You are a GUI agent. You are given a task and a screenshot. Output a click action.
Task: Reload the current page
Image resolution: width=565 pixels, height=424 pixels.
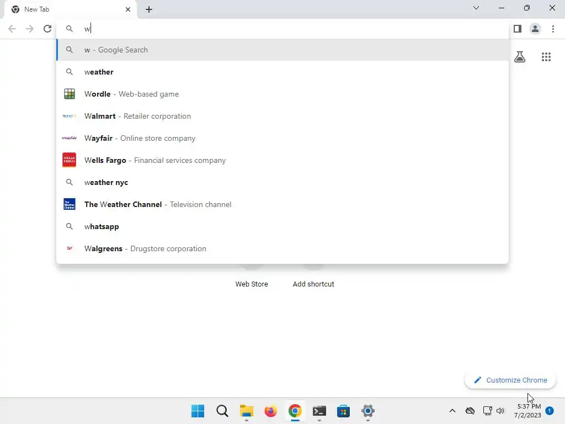47,29
